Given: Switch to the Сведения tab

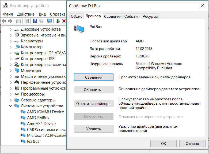Looking at the screenshot, I should [112, 16].
